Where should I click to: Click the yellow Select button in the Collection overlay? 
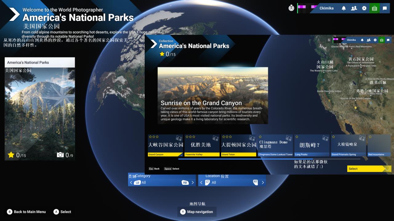pos(369,169)
